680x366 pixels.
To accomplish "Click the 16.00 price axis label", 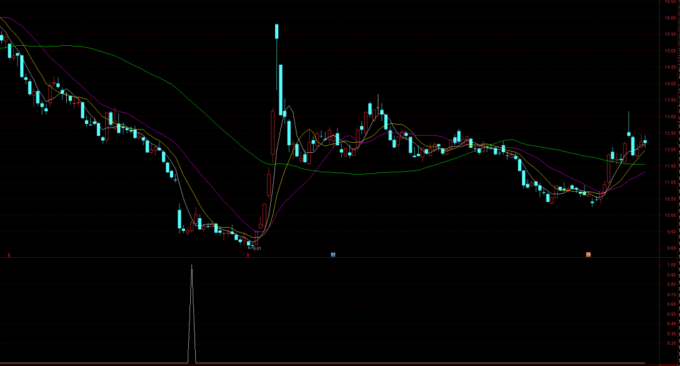I will click(670, 18).
